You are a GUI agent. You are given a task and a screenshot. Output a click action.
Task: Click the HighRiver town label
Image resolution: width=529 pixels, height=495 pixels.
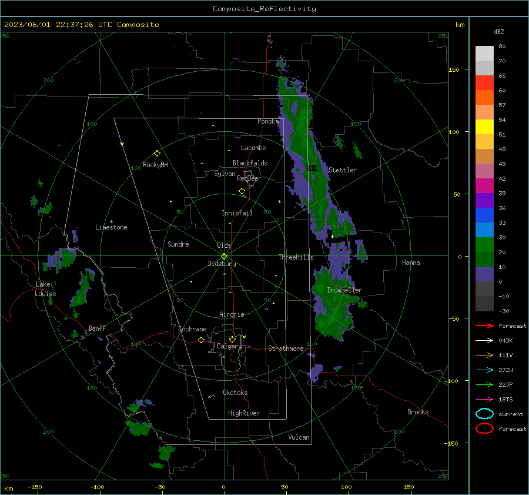coord(244,413)
